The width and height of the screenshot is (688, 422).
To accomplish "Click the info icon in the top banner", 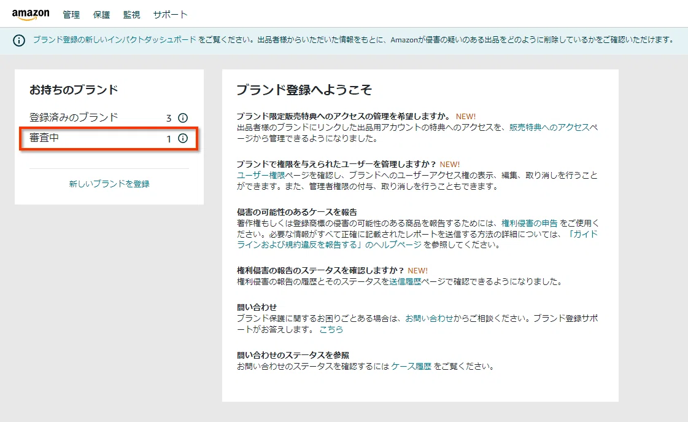I will 19,41.
